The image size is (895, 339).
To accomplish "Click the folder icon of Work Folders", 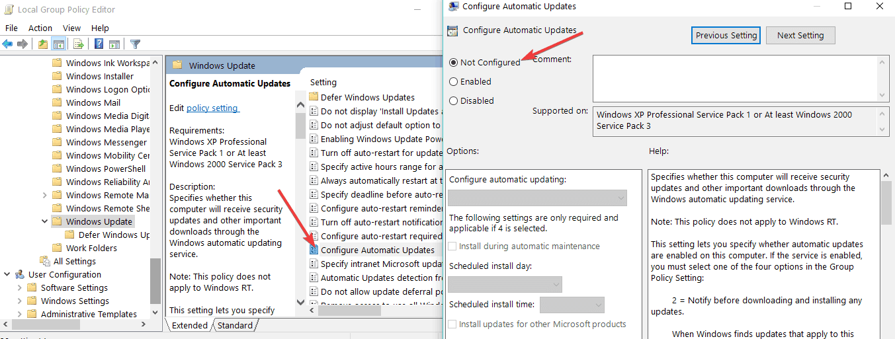I will coord(57,248).
